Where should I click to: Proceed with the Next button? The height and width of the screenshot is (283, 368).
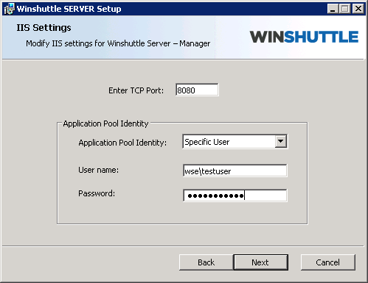[260, 262]
